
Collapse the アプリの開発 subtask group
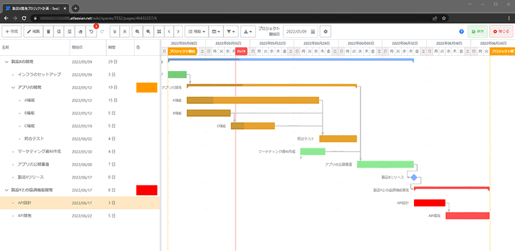13,87
